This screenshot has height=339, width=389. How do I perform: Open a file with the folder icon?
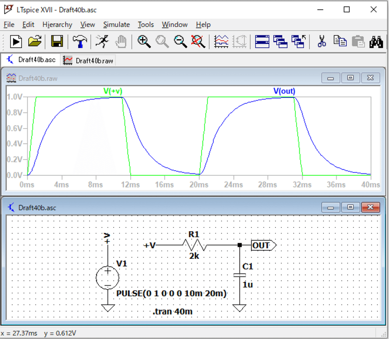tap(35, 41)
